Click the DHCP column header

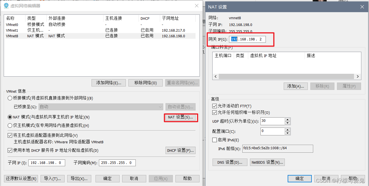(149, 18)
